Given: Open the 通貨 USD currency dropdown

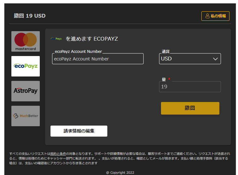Looking at the screenshot, I should tap(190, 59).
